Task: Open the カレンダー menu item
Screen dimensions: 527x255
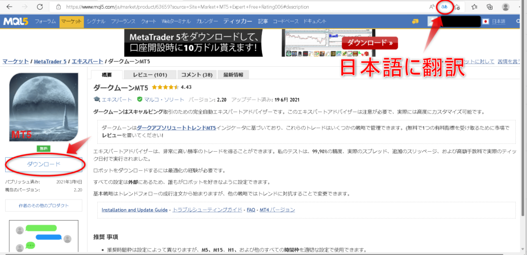Action: [207, 22]
